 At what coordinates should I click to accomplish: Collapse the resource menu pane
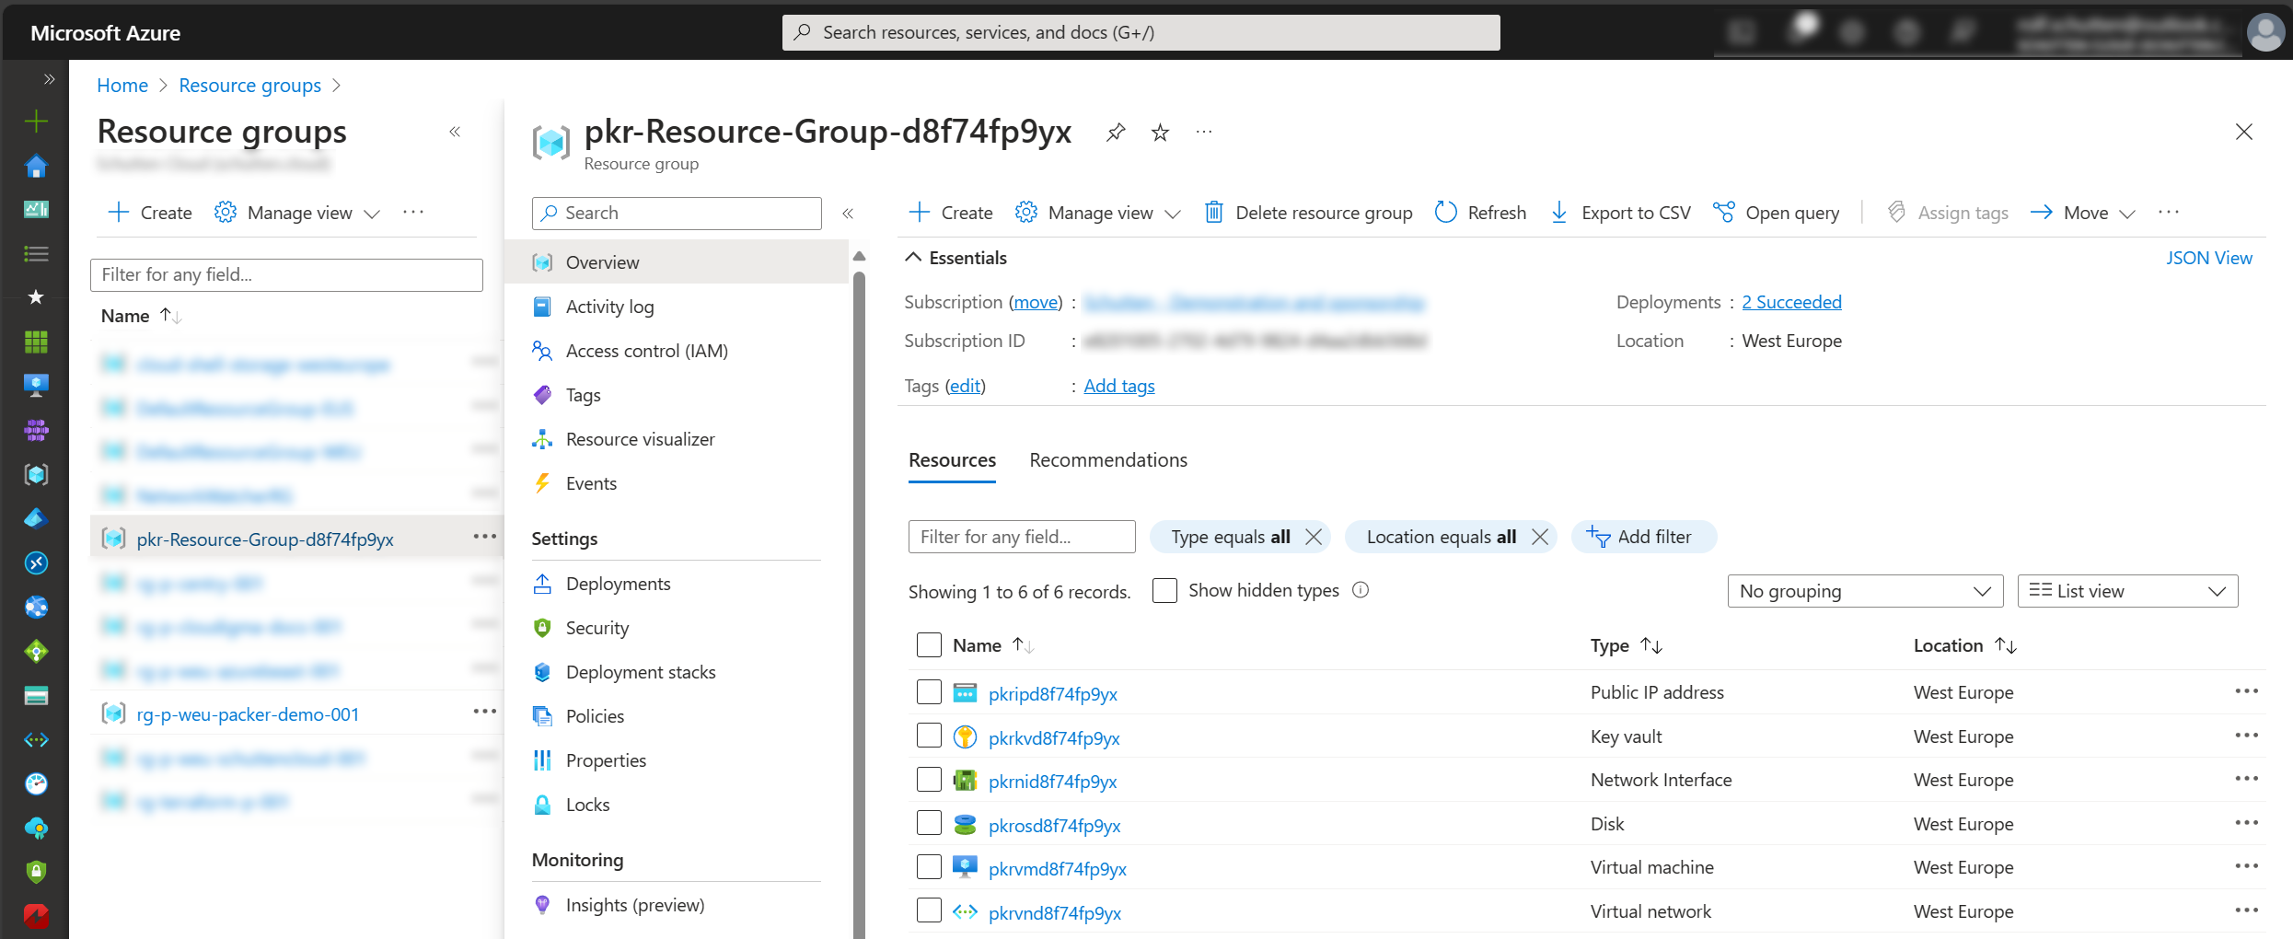pos(848,214)
